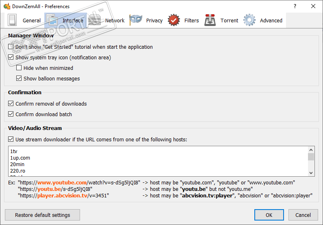This screenshot has width=323, height=225.
Task: Close the Preferences window
Action: point(313,6)
